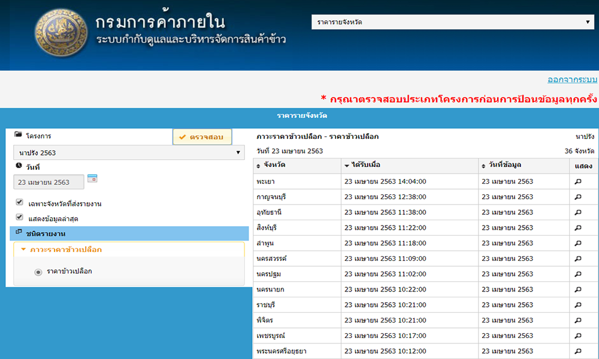The image size is (599, 359).
Task: Click the แสดง column header
Action: (x=583, y=166)
